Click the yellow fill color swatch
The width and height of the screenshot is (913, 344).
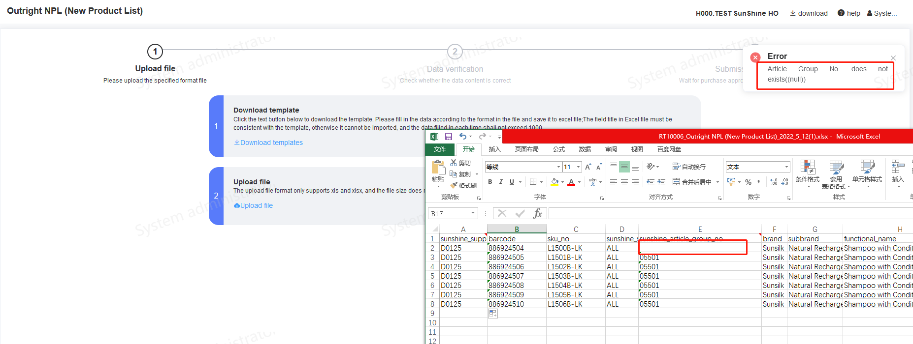point(555,182)
